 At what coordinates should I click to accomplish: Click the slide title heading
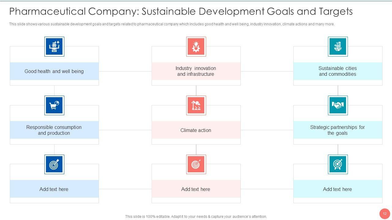point(181,12)
